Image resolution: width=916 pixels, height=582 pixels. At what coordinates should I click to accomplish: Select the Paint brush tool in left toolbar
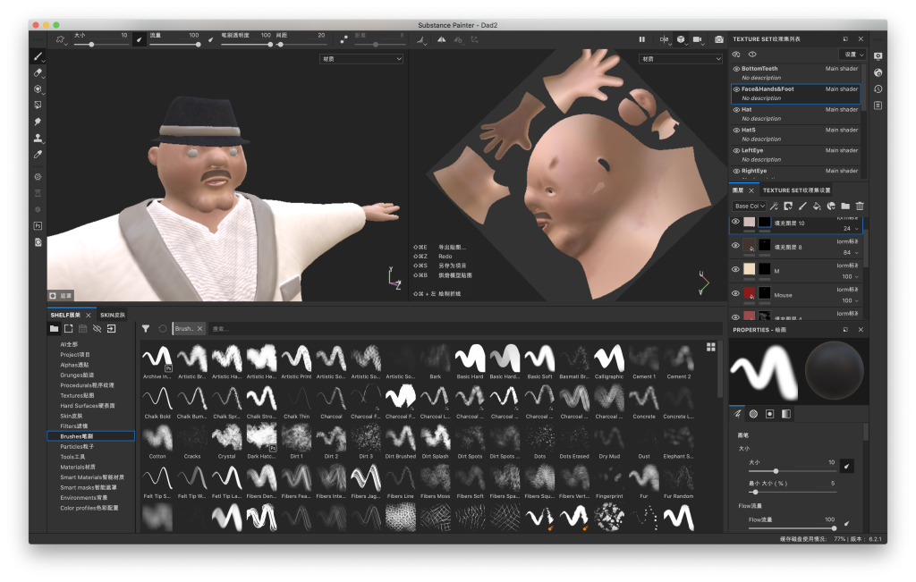click(x=38, y=56)
